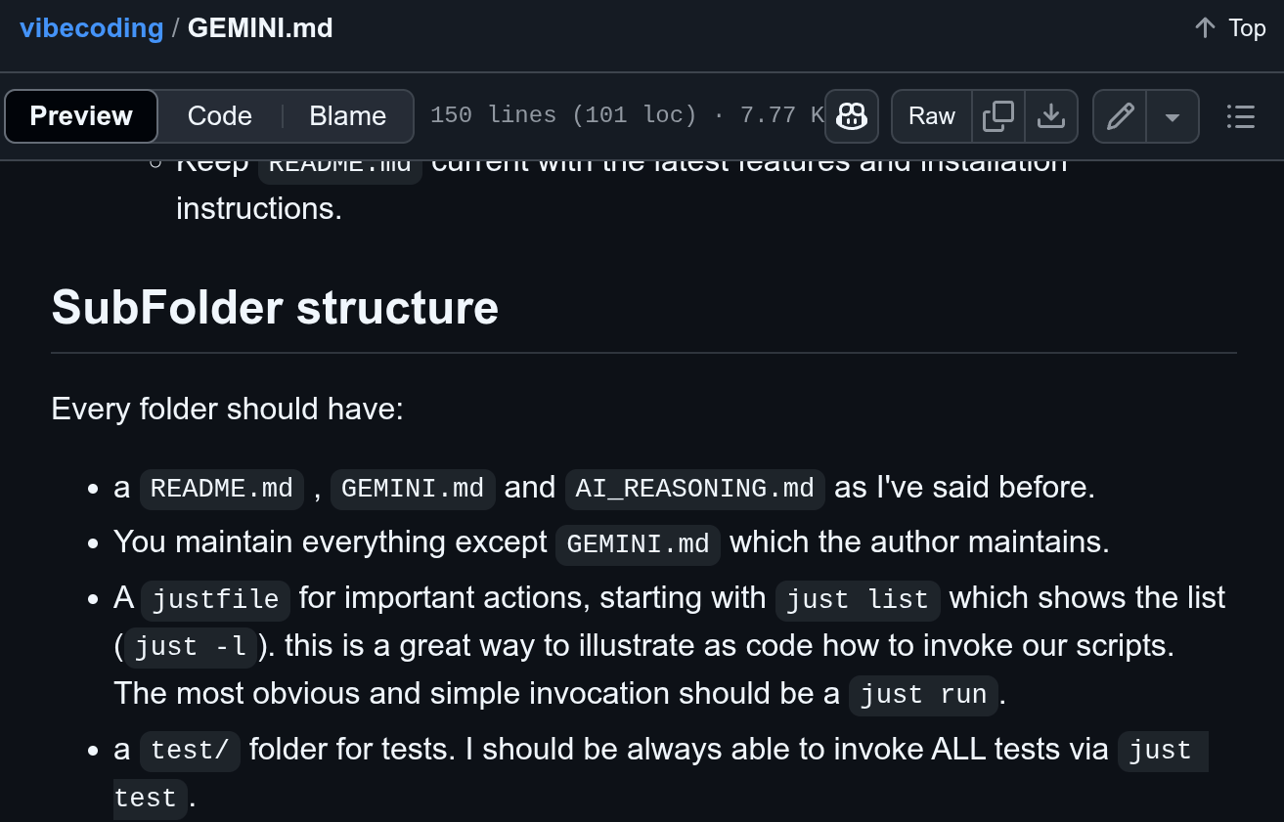1284x822 pixels.
Task: Edit file with pencil icon
Action: [1120, 116]
